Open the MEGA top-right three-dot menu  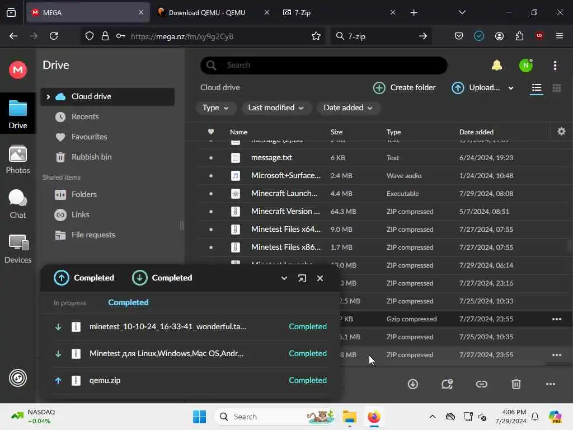pos(555,66)
